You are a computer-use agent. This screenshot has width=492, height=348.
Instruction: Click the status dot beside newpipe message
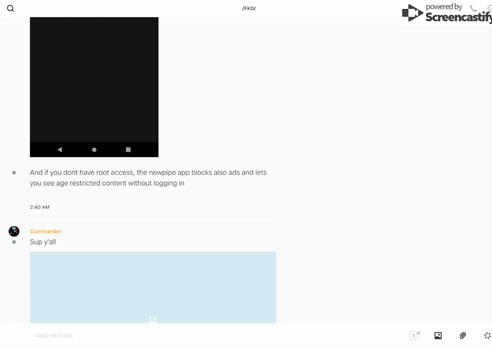(x=14, y=173)
